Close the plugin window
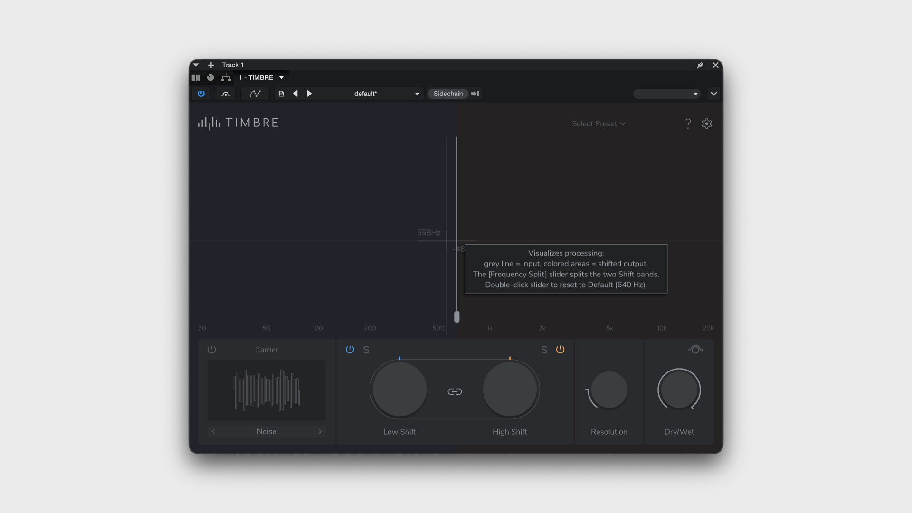This screenshot has height=513, width=912. click(x=715, y=65)
